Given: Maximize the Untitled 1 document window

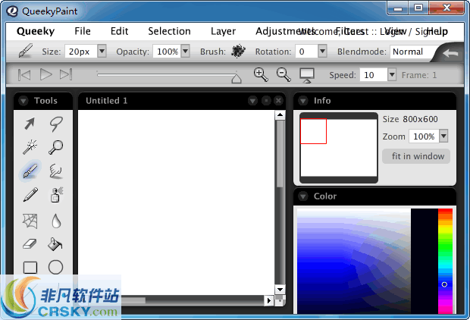Looking at the screenshot, I should coord(266,101).
